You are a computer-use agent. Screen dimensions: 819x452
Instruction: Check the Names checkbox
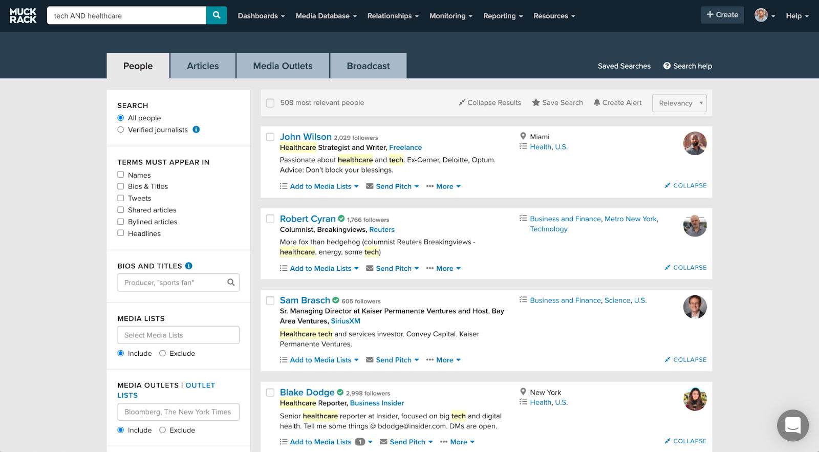pos(121,175)
